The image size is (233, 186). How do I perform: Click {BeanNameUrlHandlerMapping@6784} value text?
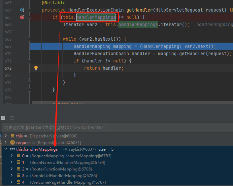(x=68, y=162)
